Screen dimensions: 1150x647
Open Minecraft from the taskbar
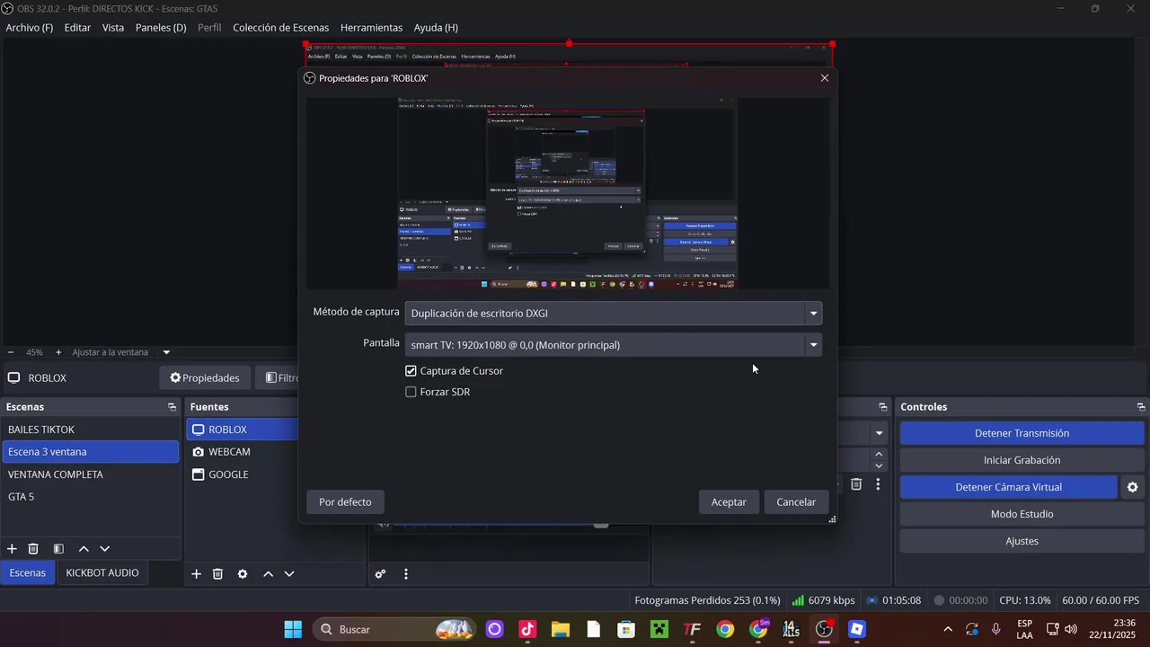click(x=659, y=629)
